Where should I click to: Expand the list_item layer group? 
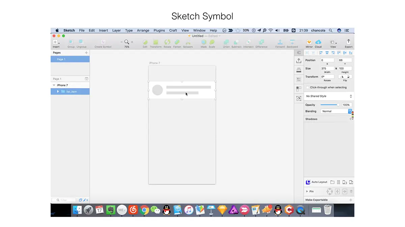point(58,91)
